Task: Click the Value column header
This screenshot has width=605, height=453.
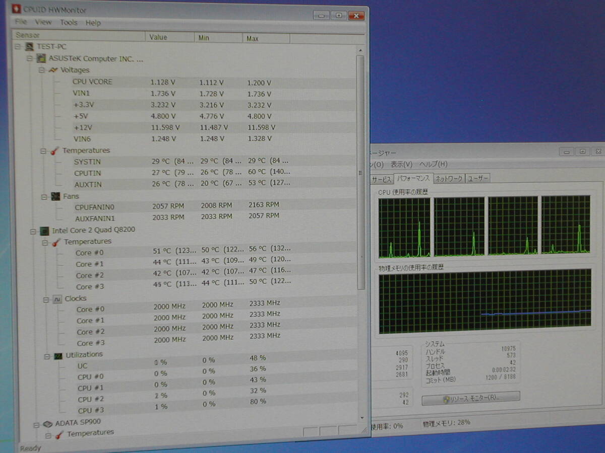Action: (x=170, y=37)
